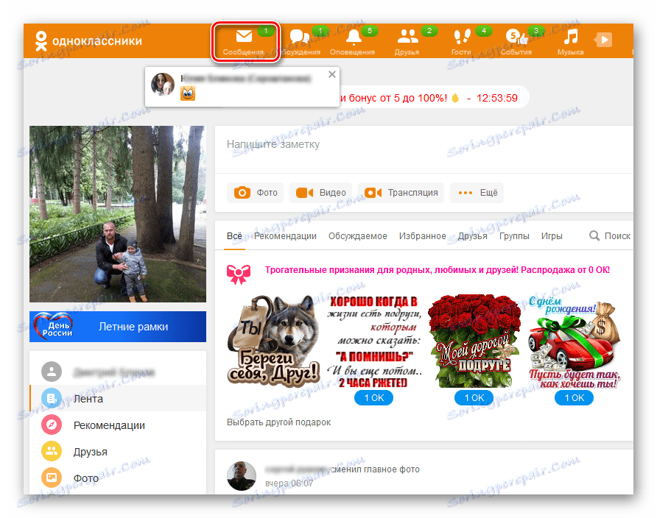657x518 pixels.
Task: Open Друзья in the sidebar
Action: 118,452
